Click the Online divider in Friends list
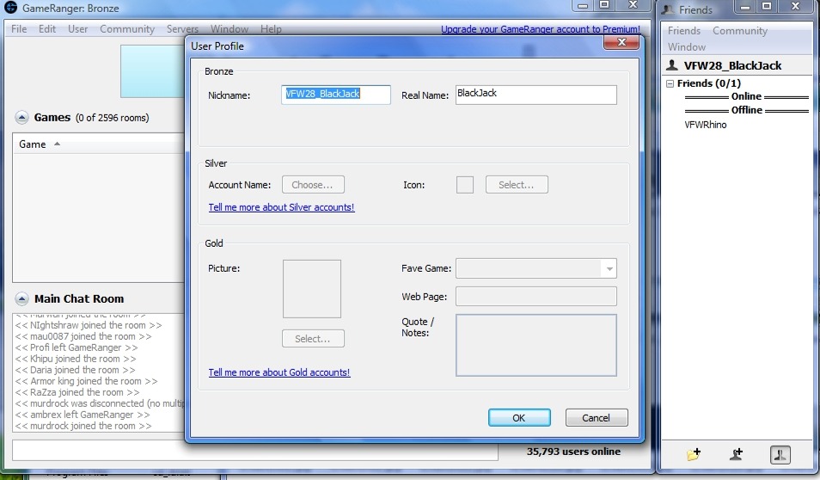 coord(747,97)
